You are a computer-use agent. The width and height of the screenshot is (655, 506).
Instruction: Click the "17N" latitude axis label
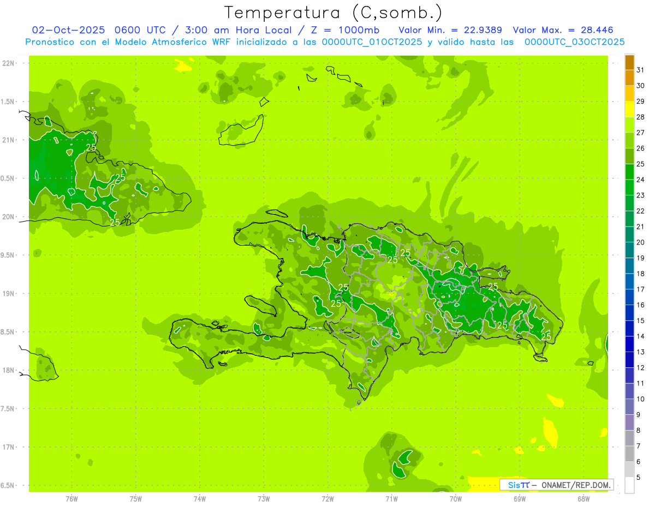pos(9,447)
